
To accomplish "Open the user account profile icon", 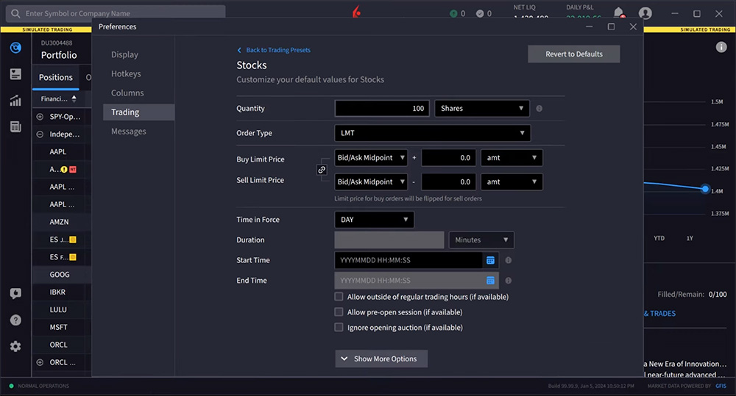I will (645, 13).
